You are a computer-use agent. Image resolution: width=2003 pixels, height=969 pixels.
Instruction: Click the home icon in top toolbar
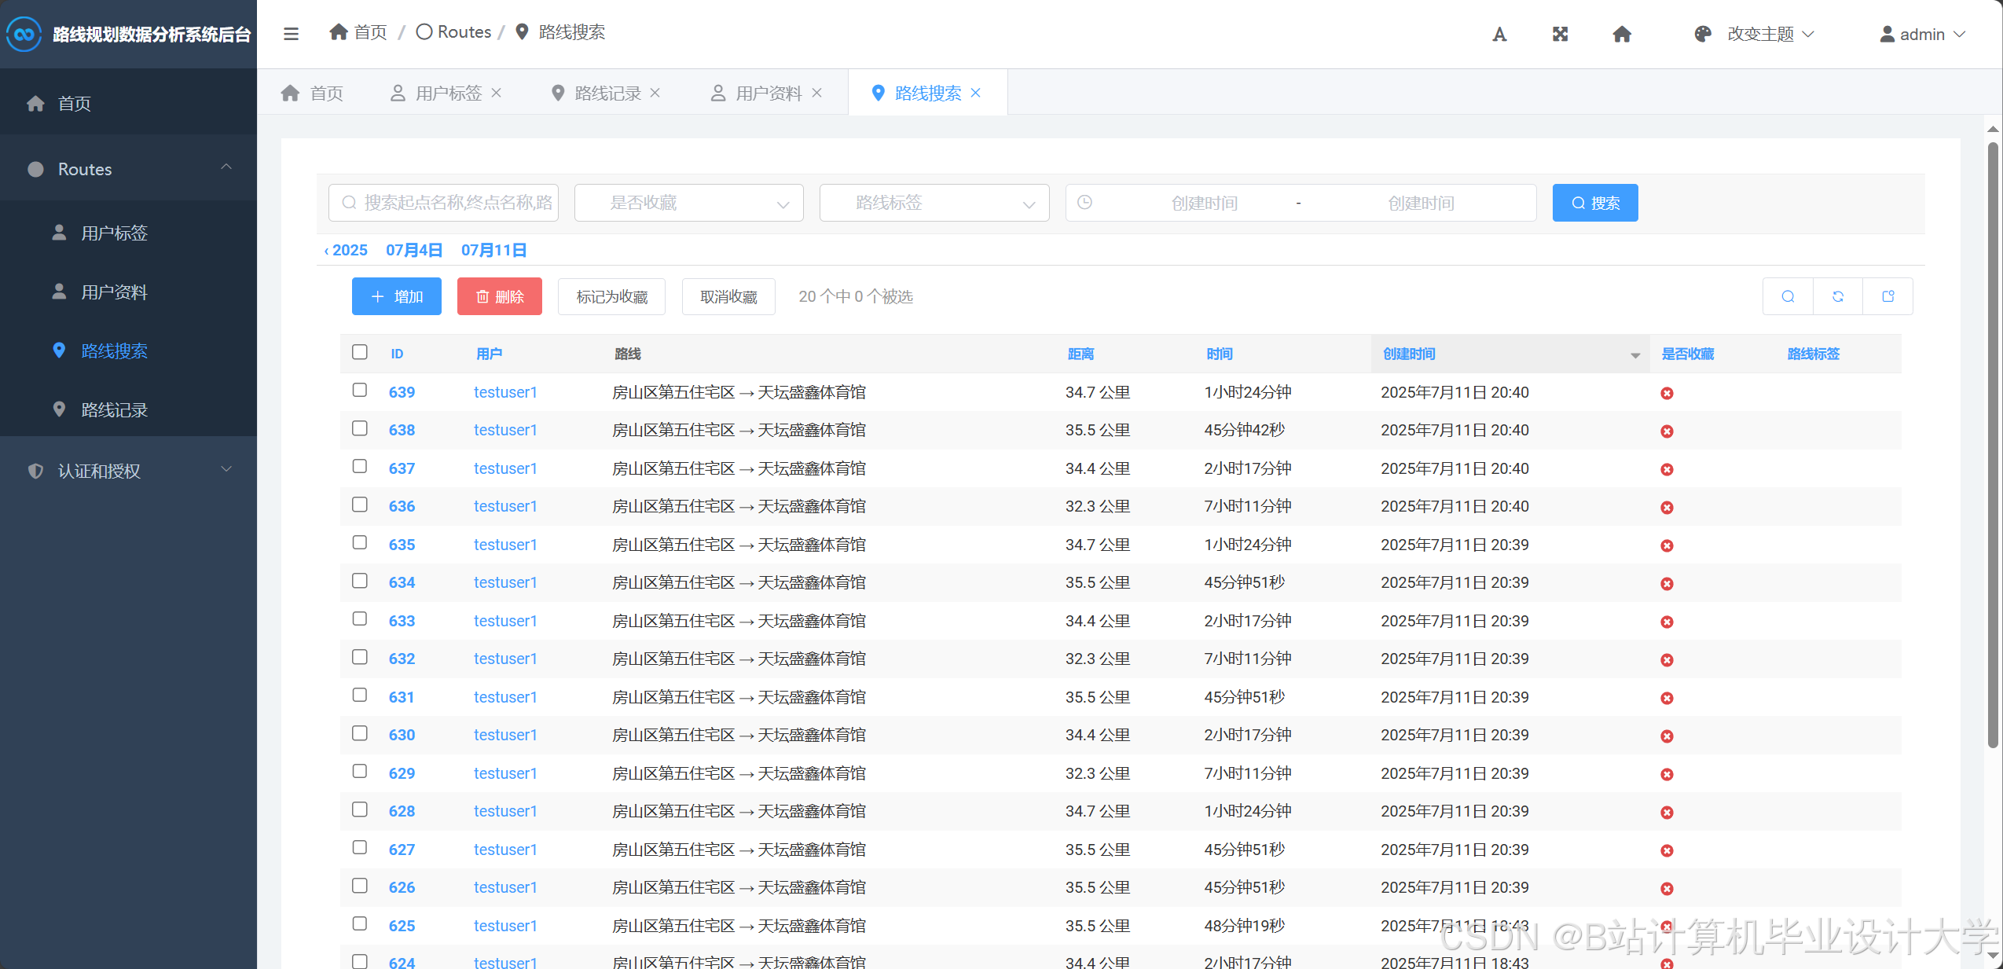coord(1622,34)
